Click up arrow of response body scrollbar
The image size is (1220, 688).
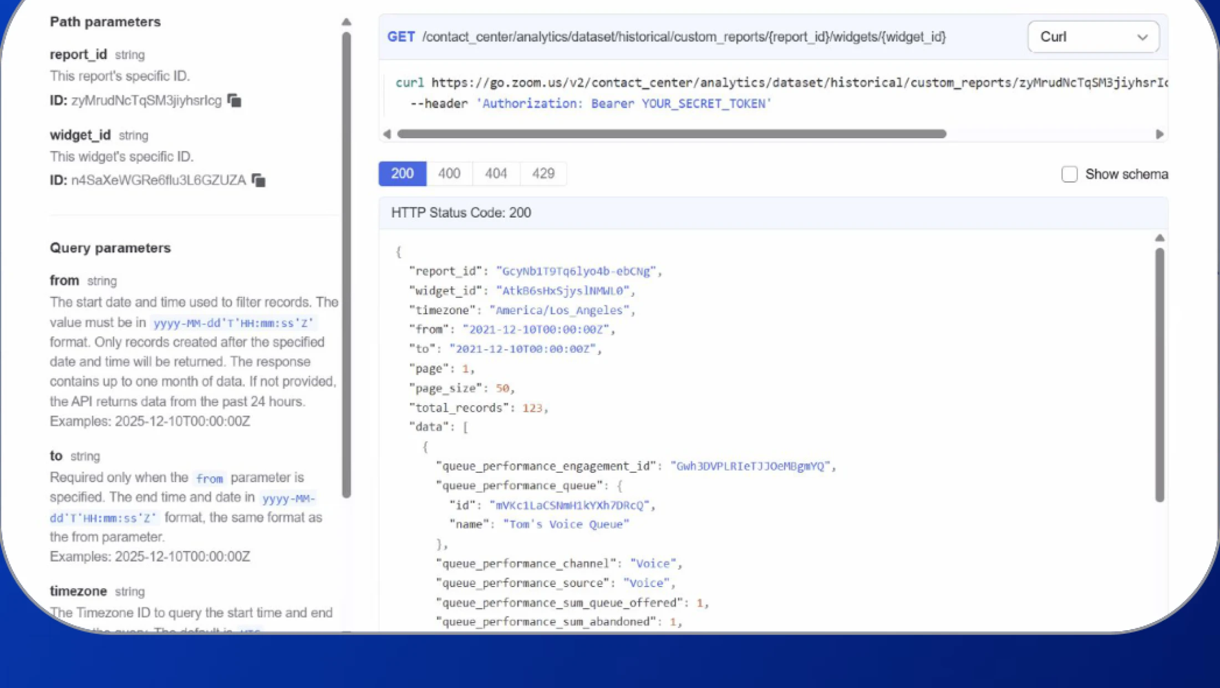(x=1160, y=238)
